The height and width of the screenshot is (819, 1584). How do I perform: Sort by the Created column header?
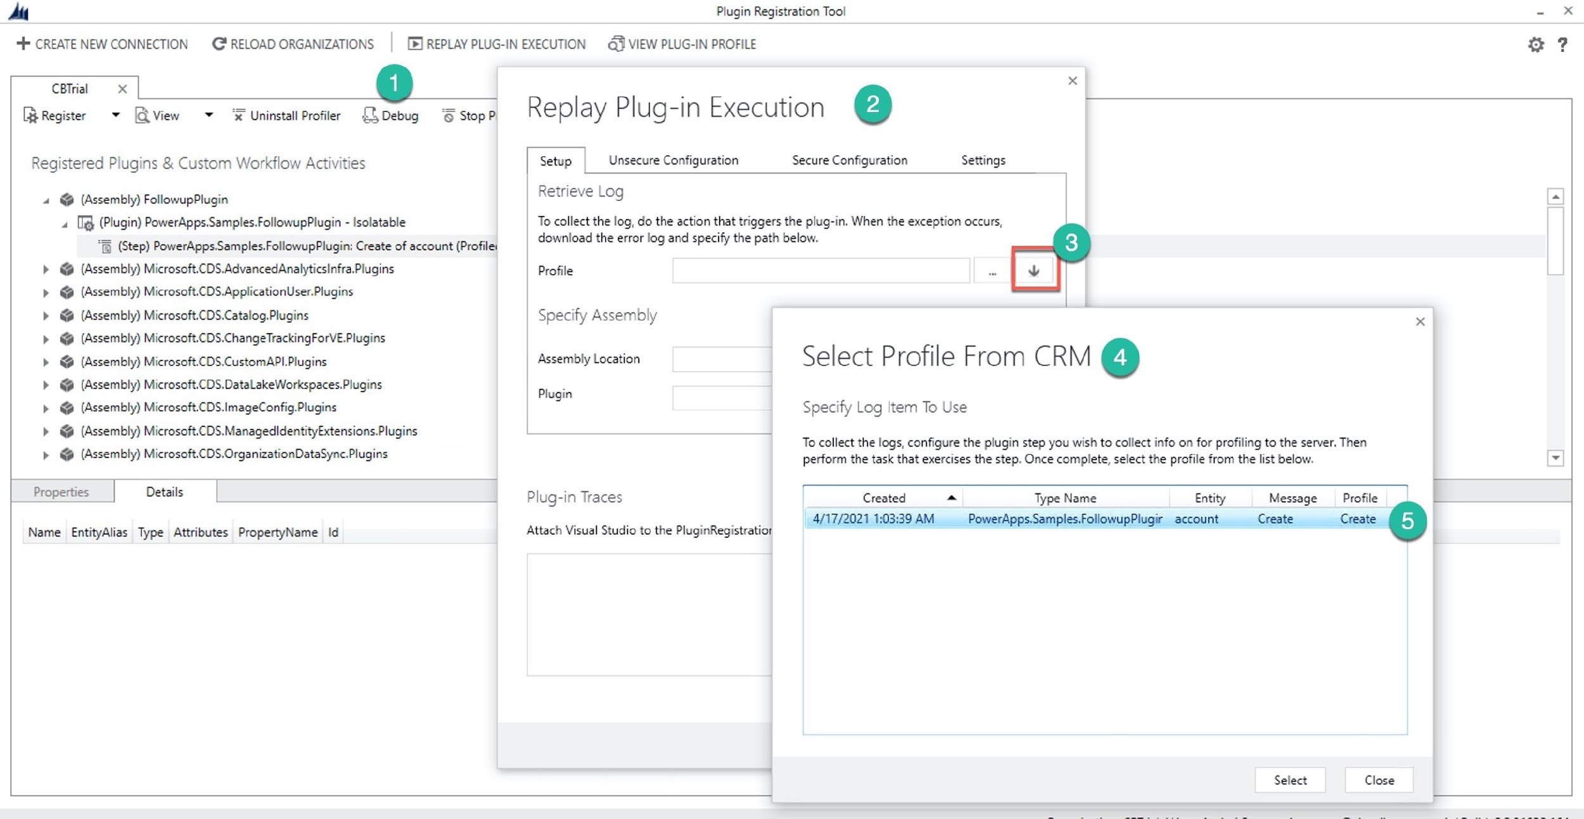pyautogui.click(x=883, y=498)
